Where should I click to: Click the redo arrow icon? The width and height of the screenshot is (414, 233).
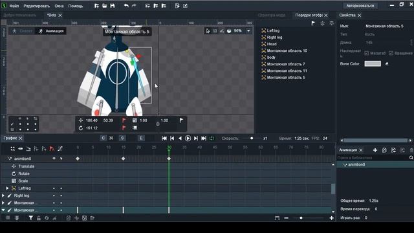coord(134,6)
